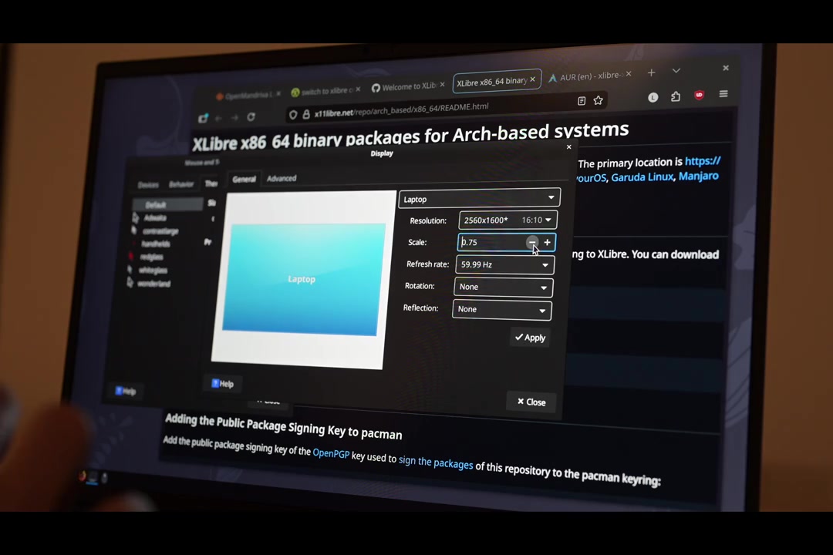
Task: Click the site padlock icon in address bar
Action: click(x=306, y=114)
